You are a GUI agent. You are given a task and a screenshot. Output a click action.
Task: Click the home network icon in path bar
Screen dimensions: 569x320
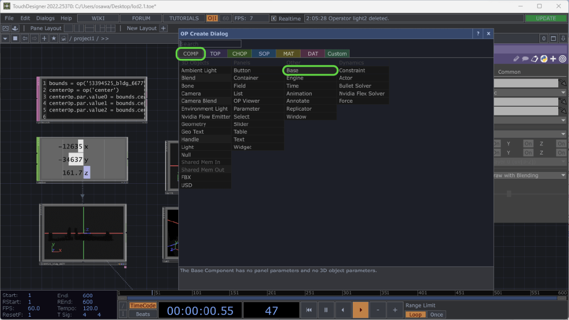[63, 38]
